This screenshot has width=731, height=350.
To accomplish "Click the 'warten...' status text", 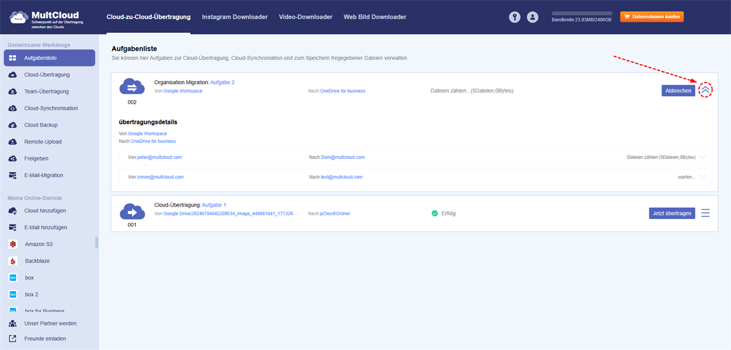I will click(687, 177).
